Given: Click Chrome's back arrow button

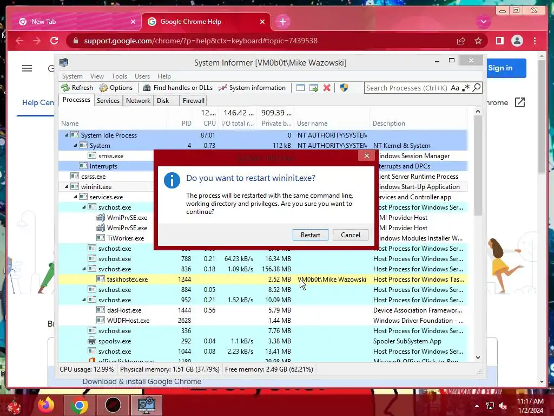Looking at the screenshot, I should tap(19, 41).
